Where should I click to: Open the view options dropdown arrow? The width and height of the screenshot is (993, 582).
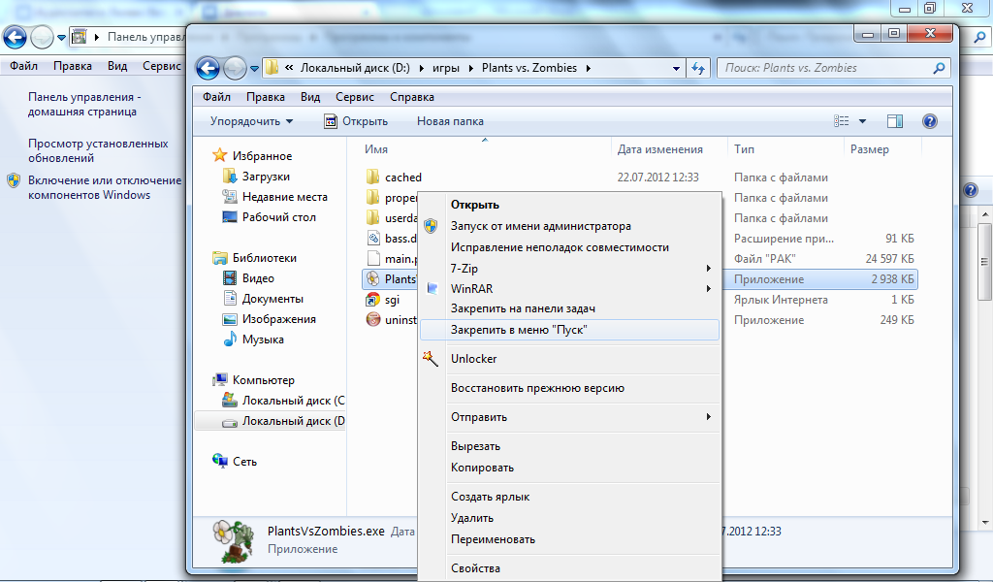[x=862, y=121]
